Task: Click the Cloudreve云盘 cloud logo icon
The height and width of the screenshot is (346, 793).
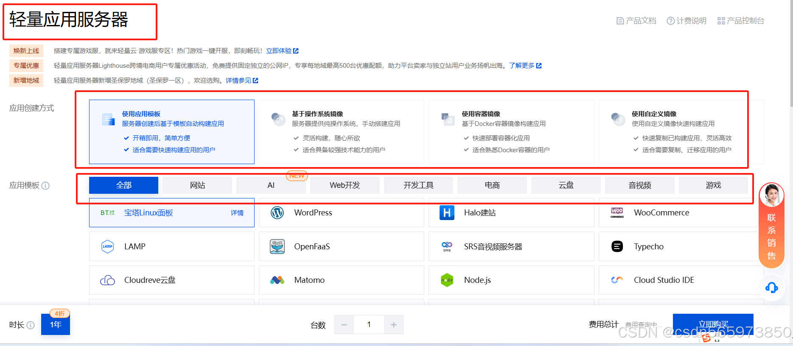Action: coord(108,280)
